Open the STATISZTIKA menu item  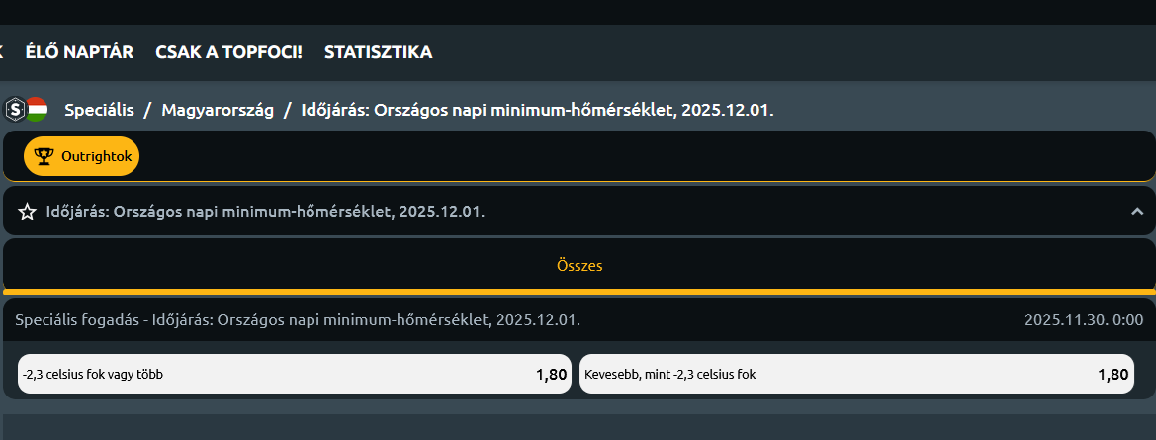click(378, 52)
